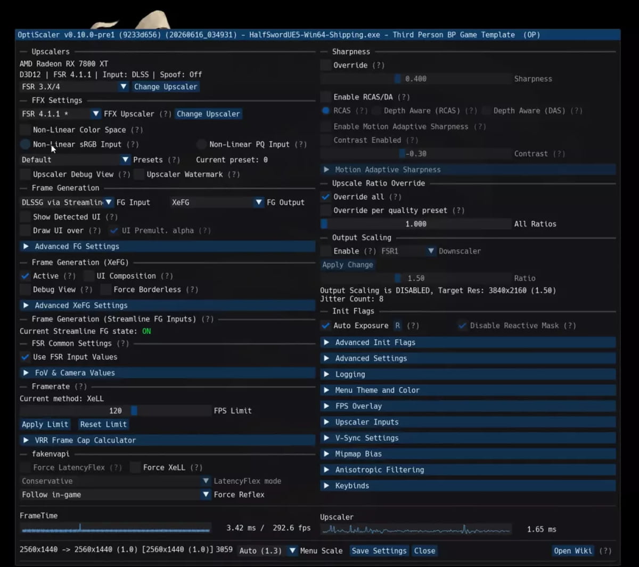Toggle Override all checkbox

click(325, 197)
